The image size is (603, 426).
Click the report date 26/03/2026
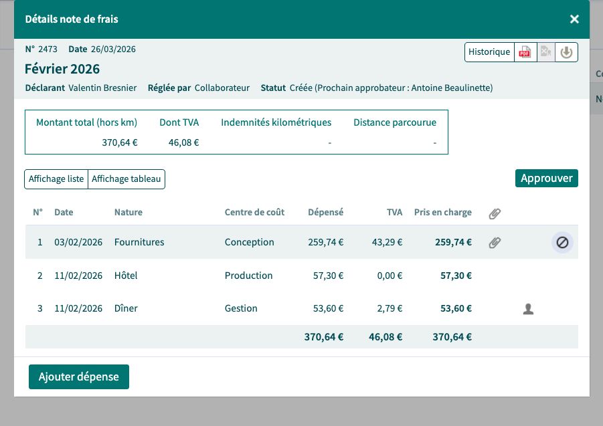pyautogui.click(x=113, y=49)
